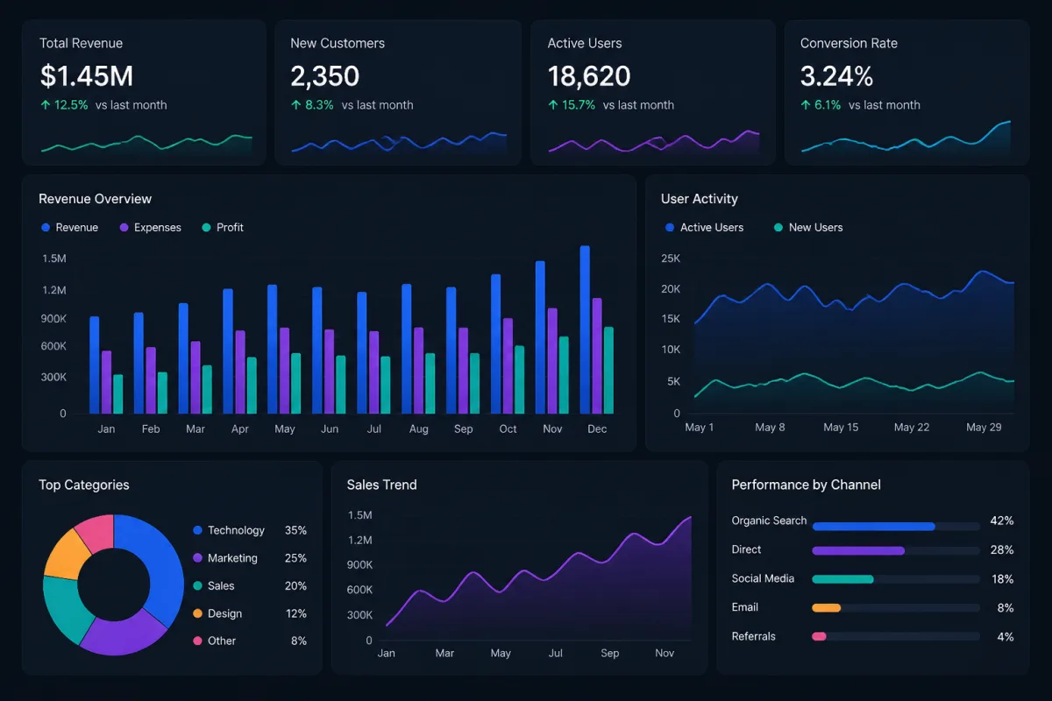Click the 35% Technology share value
The height and width of the screenshot is (701, 1052).
tap(295, 530)
